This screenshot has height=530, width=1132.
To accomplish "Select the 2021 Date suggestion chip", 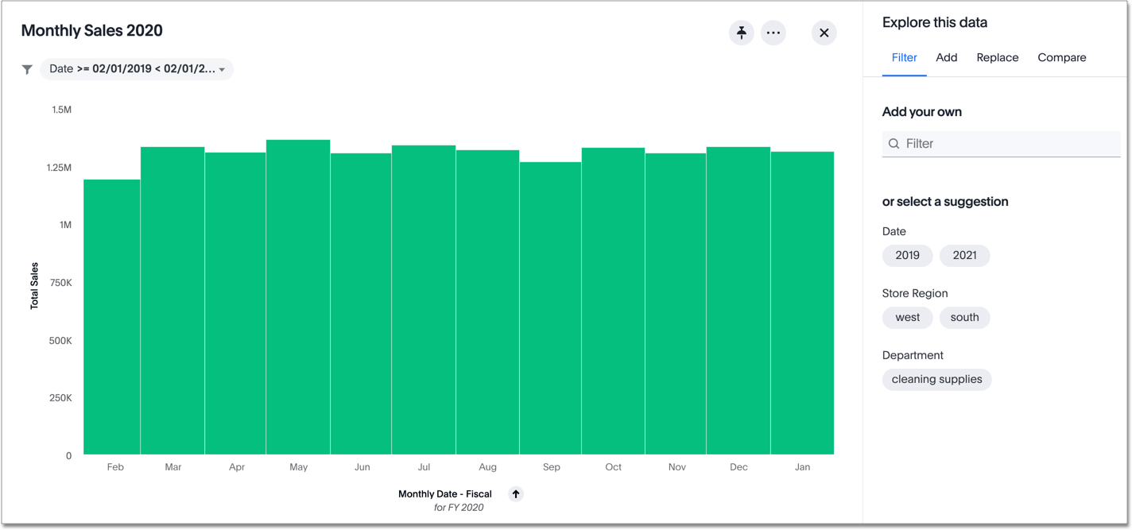I will [x=964, y=255].
